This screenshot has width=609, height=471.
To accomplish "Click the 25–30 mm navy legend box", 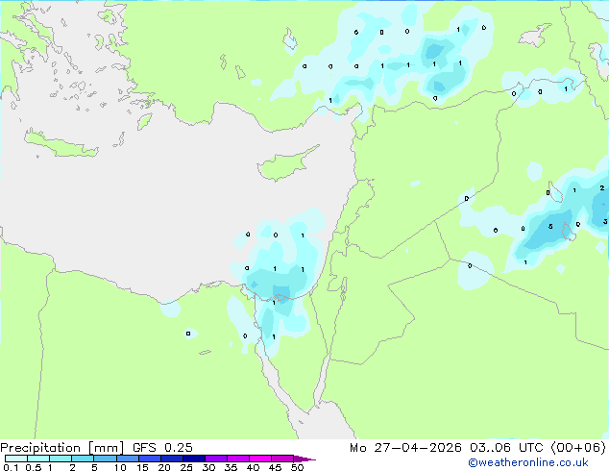I will tap(193, 459).
